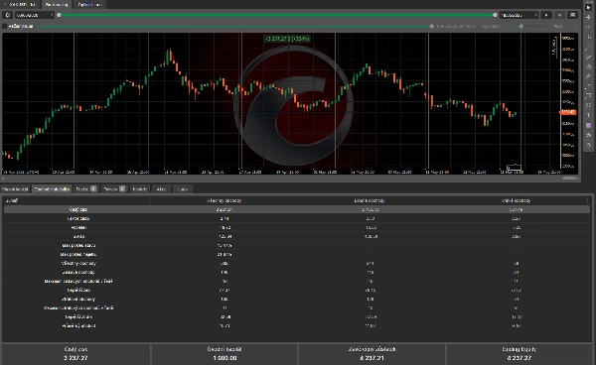Image resolution: width=596 pixels, height=365 pixels.
Task: Click the chart horizontal scrollbar thumb
Action: (x=570, y=178)
